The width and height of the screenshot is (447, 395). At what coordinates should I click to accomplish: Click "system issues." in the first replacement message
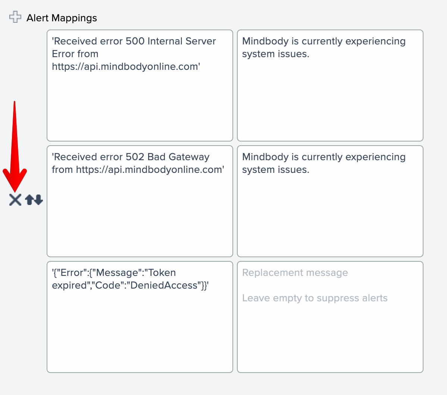275,54
